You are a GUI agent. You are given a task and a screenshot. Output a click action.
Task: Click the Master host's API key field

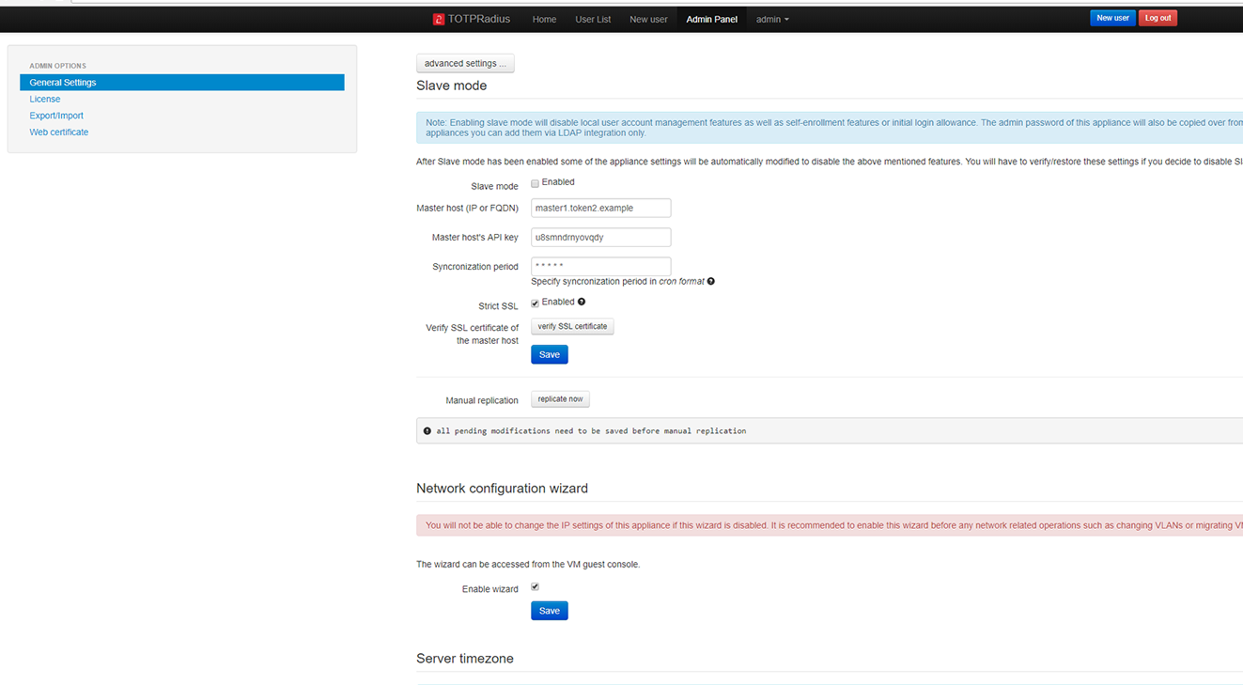coord(600,237)
